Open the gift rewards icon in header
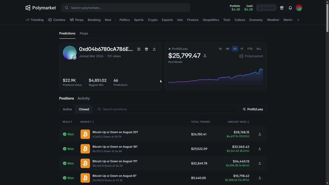The image size is (329, 185). point(282,8)
